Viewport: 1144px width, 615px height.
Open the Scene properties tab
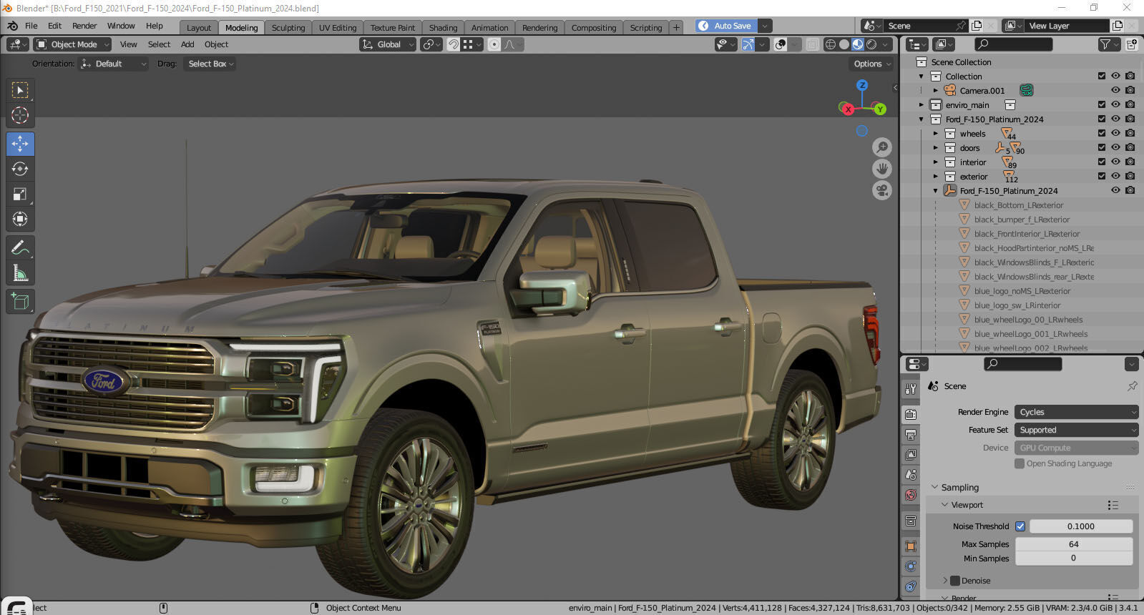(x=911, y=474)
